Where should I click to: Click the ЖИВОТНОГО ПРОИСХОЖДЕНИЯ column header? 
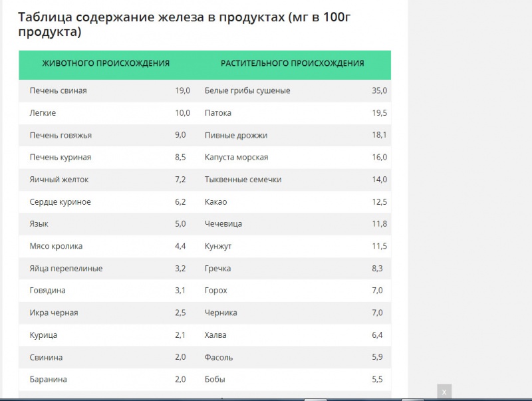(106, 63)
